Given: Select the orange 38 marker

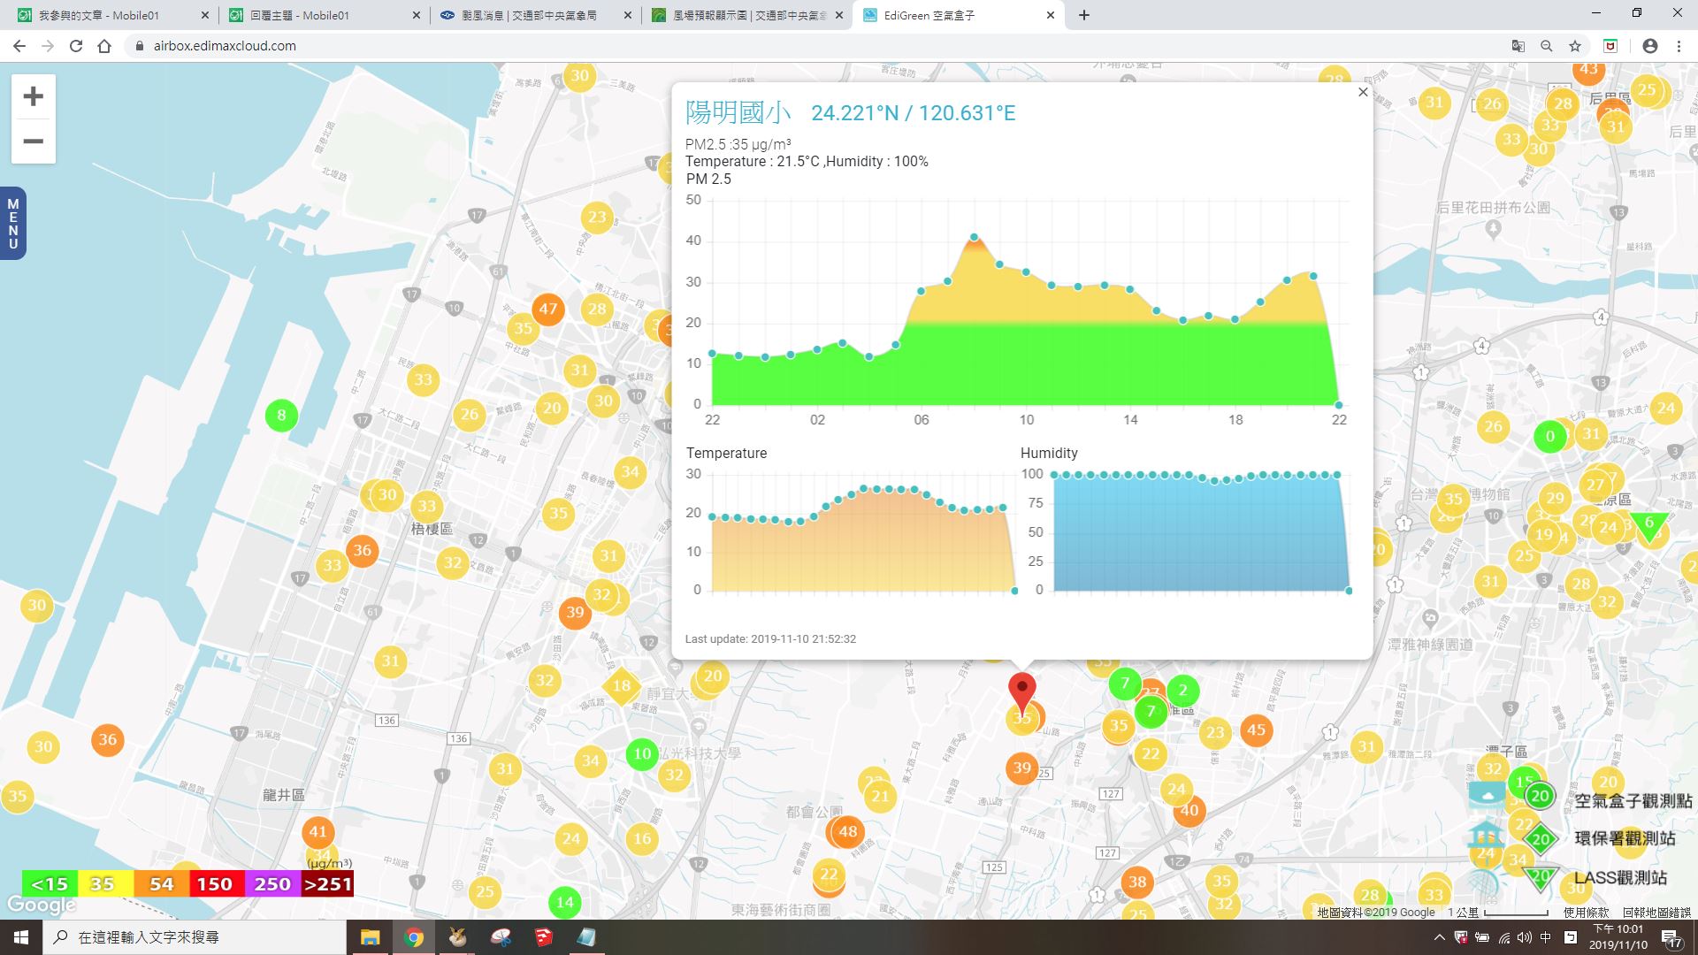Looking at the screenshot, I should (x=1137, y=882).
